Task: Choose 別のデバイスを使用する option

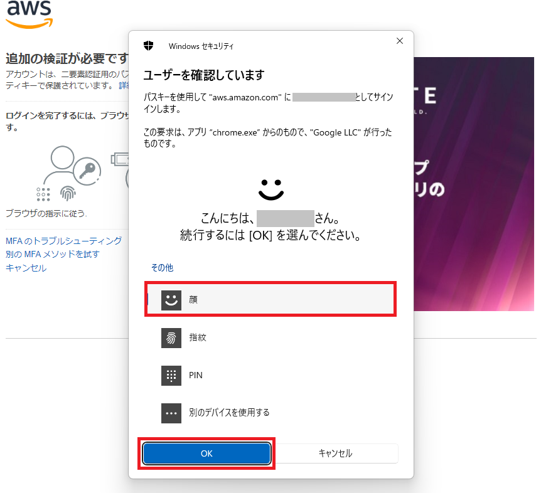Action: [229, 413]
